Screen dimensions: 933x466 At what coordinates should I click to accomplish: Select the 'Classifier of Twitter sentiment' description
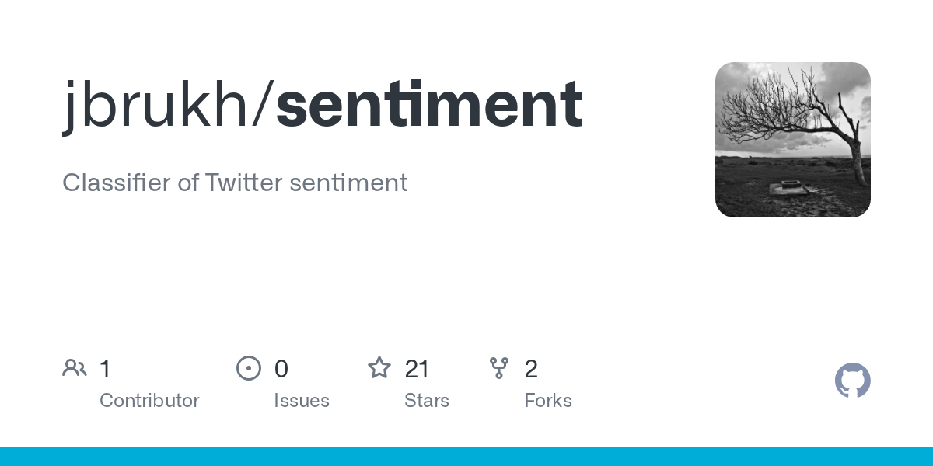(x=235, y=183)
